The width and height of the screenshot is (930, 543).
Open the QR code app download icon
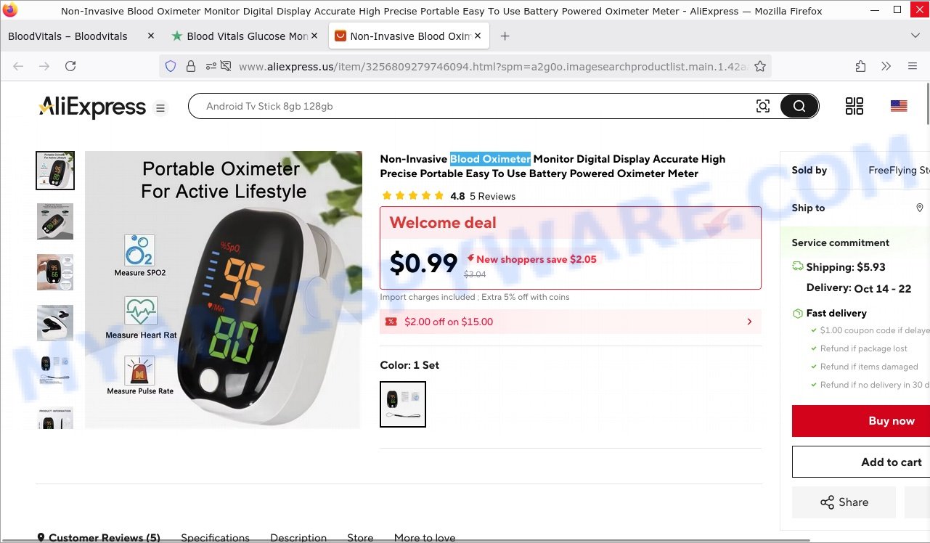tap(854, 107)
